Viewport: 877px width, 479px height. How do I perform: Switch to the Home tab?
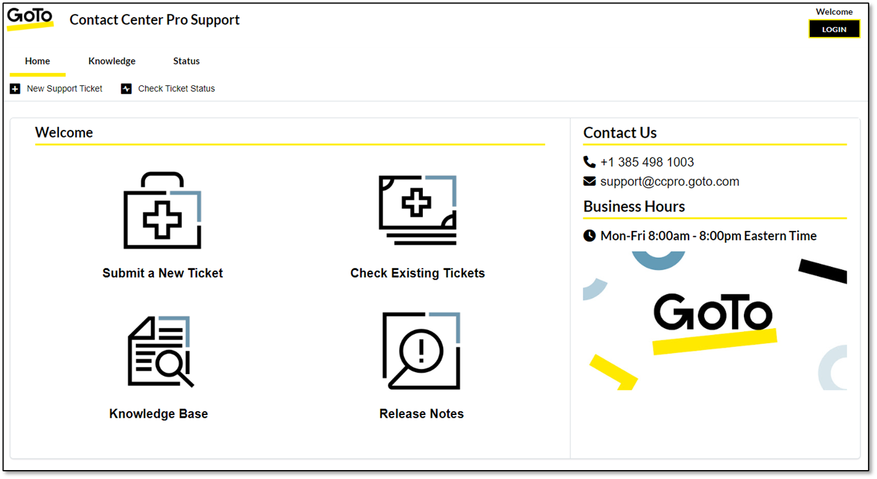pos(37,61)
